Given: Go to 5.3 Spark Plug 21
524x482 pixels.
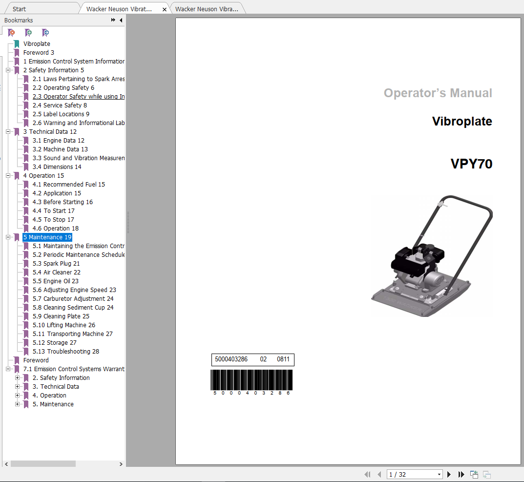Looking at the screenshot, I should tap(56, 263).
